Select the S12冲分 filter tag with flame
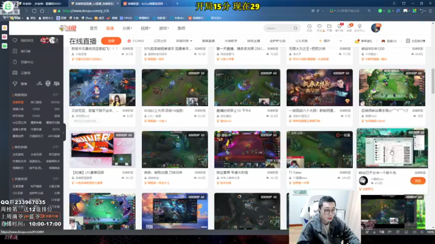This screenshot has height=244, width=435. (x=135, y=41)
